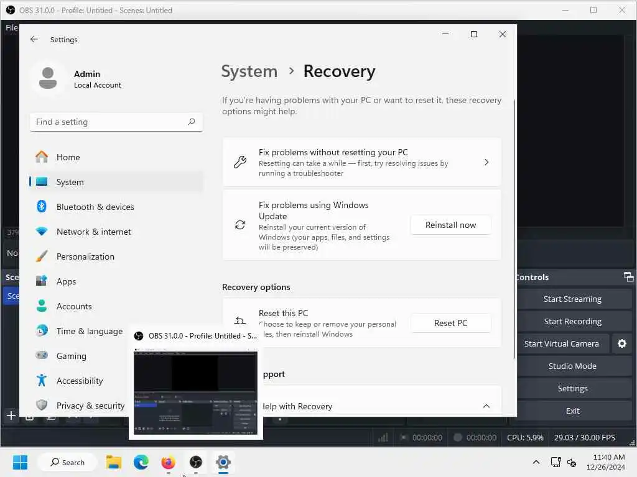Click the search magnifier in Find a setting
Image resolution: width=637 pixels, height=477 pixels.
pos(192,122)
